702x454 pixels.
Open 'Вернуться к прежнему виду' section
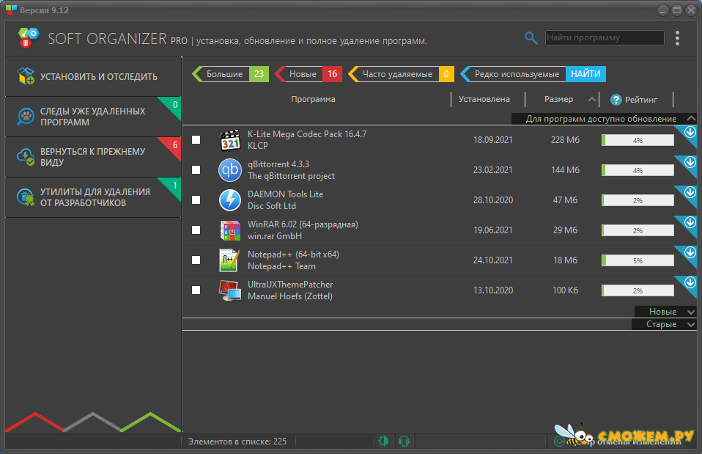pos(93,157)
